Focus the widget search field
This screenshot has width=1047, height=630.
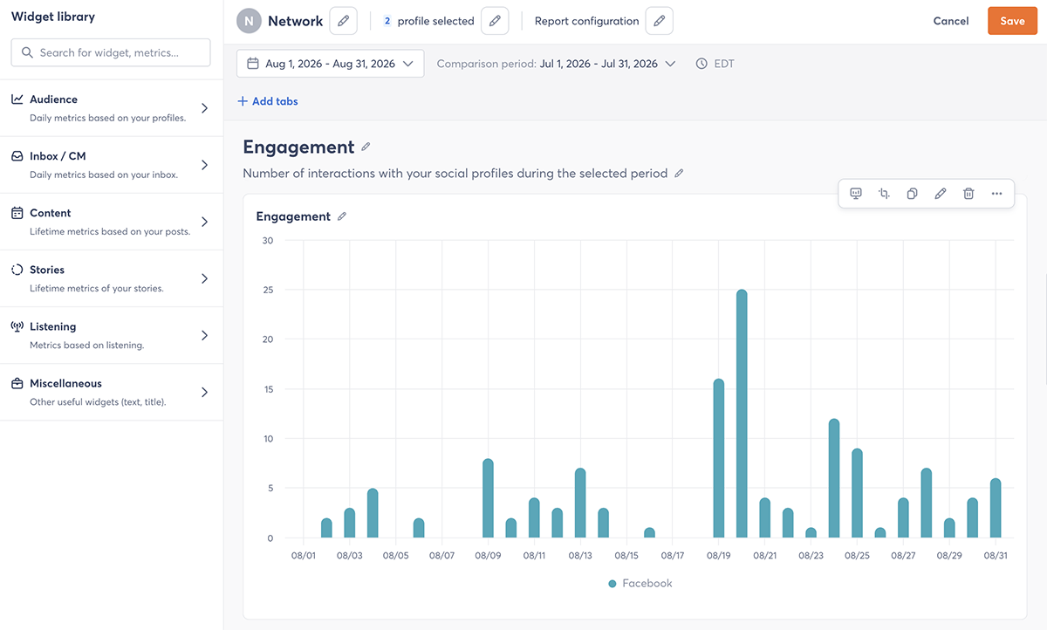click(111, 52)
